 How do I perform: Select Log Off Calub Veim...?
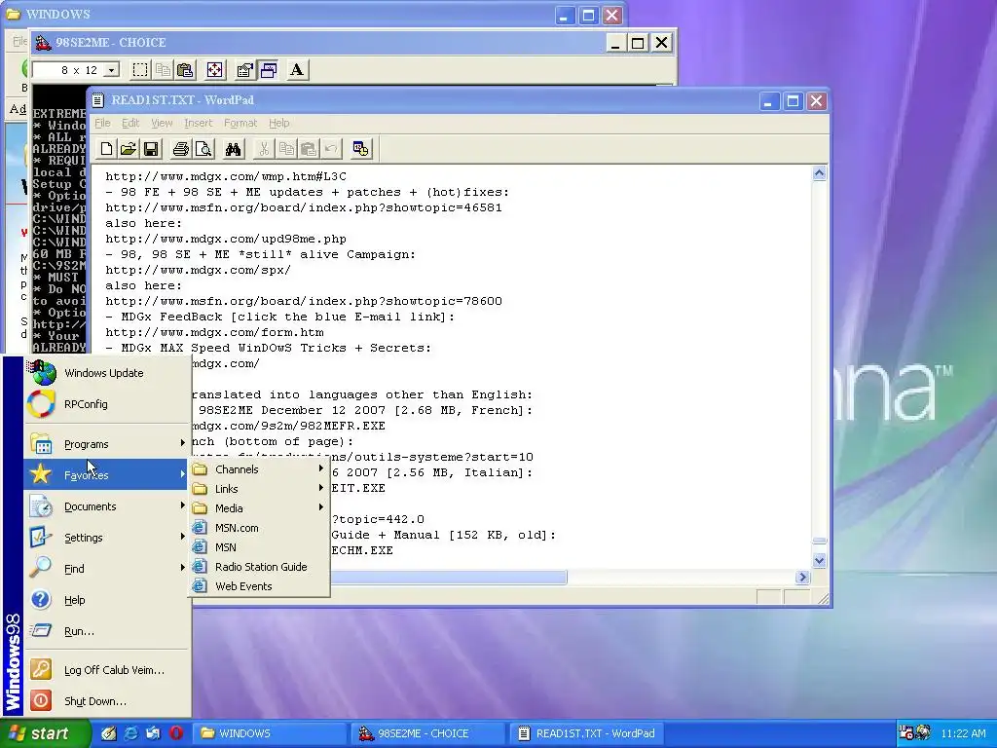tap(107, 670)
